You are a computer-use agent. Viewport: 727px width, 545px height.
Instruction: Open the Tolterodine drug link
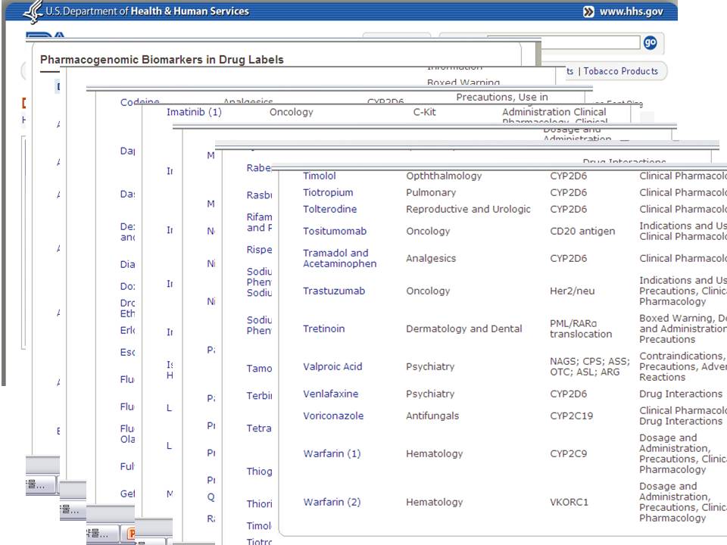pyautogui.click(x=329, y=209)
